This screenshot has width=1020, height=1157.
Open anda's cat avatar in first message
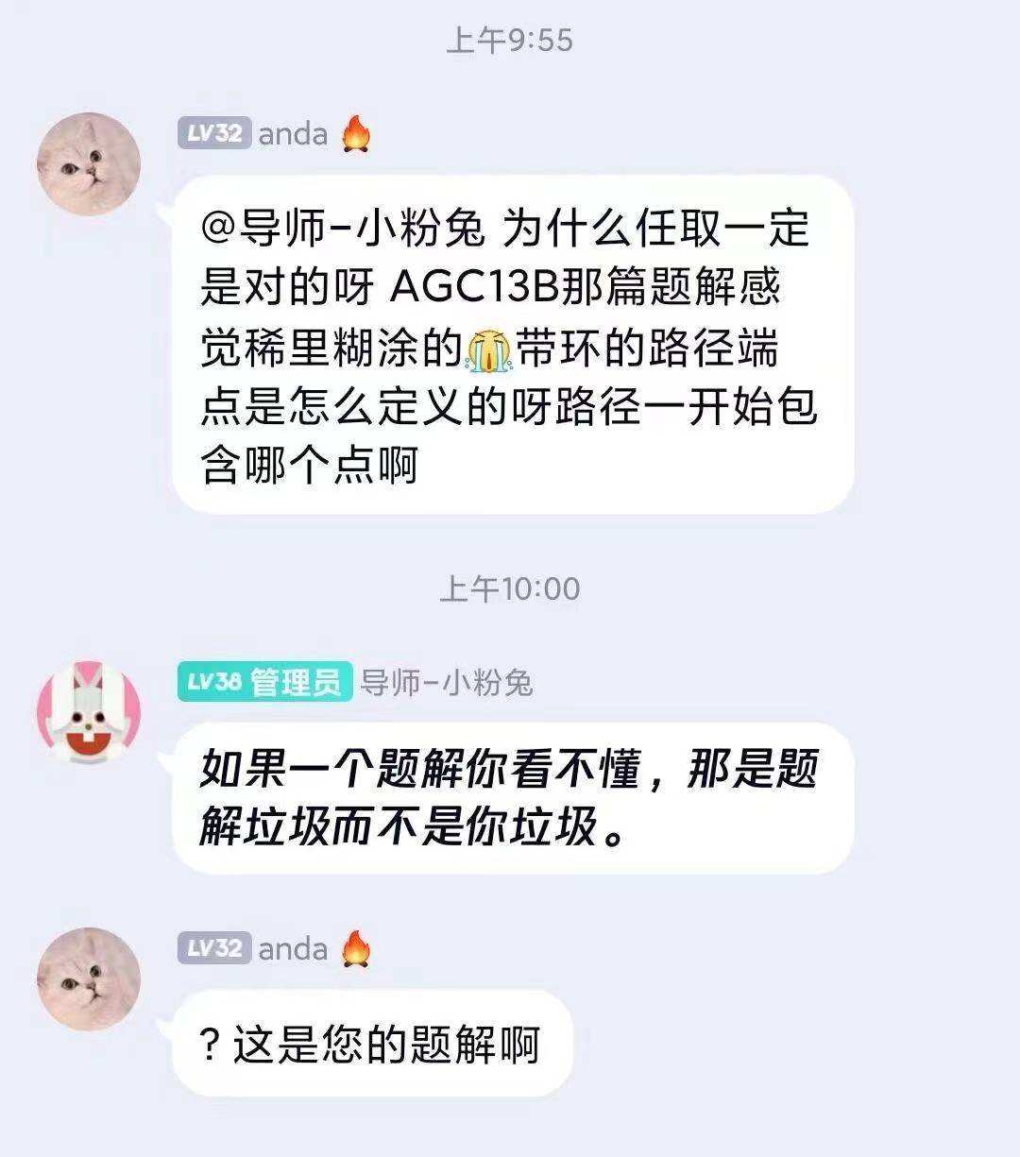[x=88, y=164]
